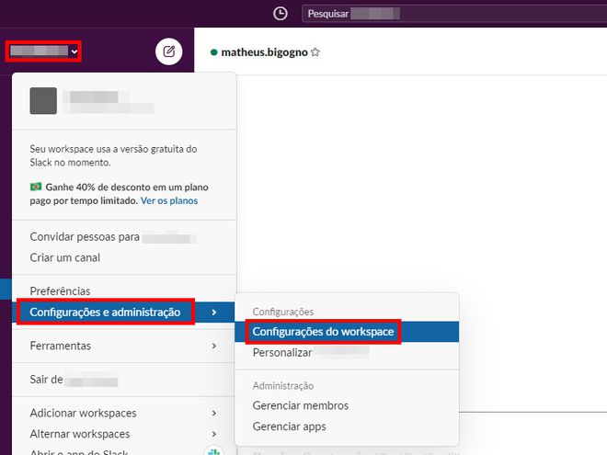
Task: Open Adicionar workspaces
Action: tap(124, 413)
